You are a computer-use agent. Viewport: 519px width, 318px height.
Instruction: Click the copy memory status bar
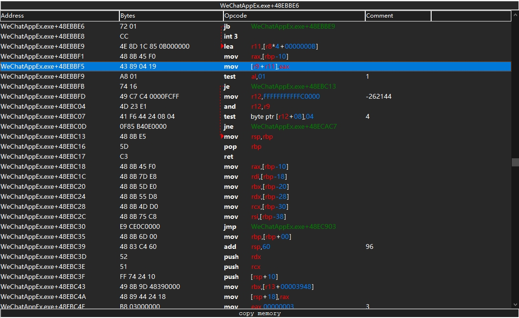259,314
